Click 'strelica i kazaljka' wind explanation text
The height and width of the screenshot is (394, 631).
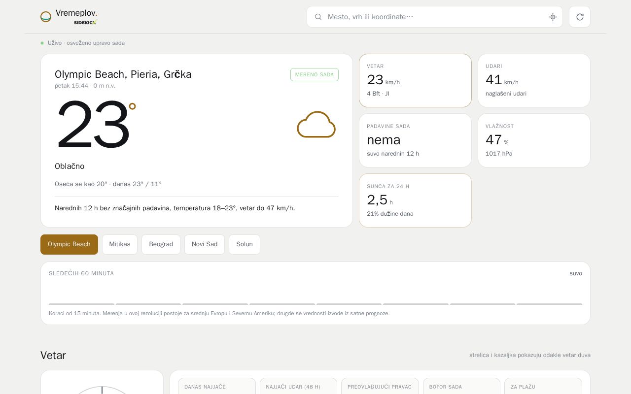[x=530, y=355]
